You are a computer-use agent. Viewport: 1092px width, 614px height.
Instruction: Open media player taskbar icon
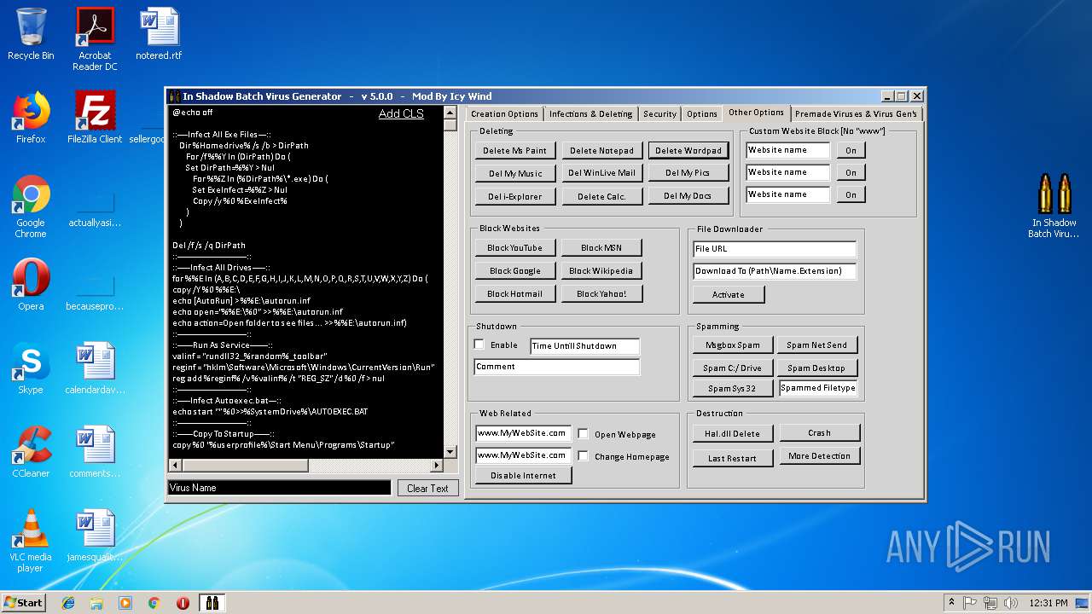[x=125, y=603]
